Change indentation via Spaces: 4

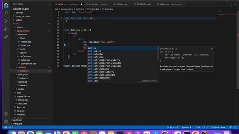tap(186, 127)
